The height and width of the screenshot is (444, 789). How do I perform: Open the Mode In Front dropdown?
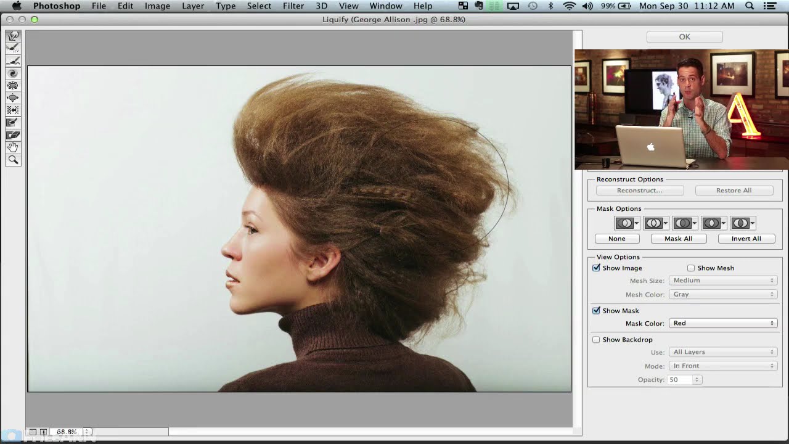click(x=723, y=366)
